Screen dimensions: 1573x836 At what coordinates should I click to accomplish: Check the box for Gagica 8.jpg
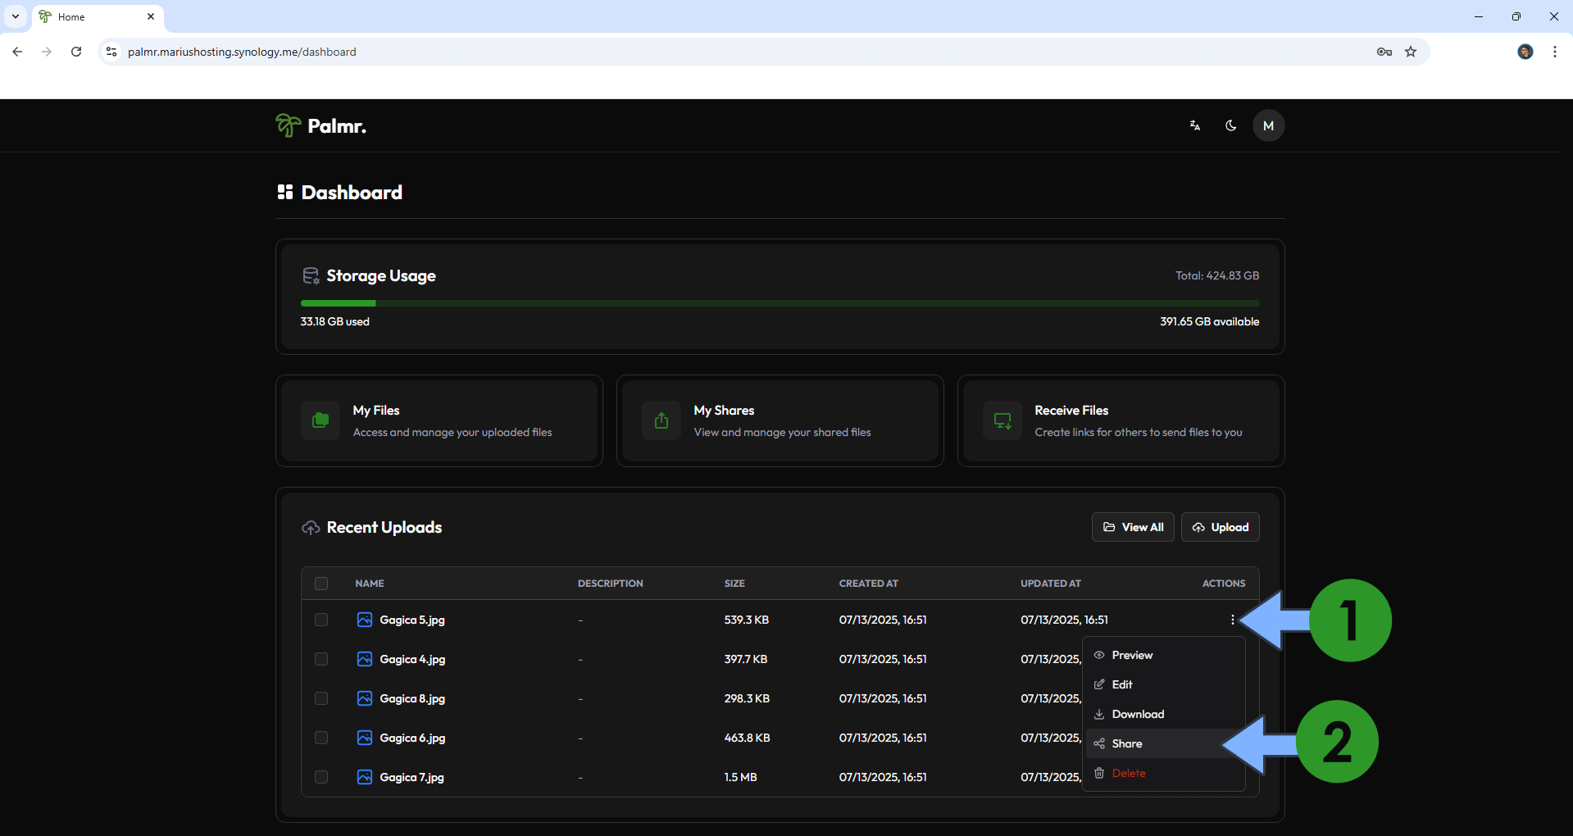[321, 698]
